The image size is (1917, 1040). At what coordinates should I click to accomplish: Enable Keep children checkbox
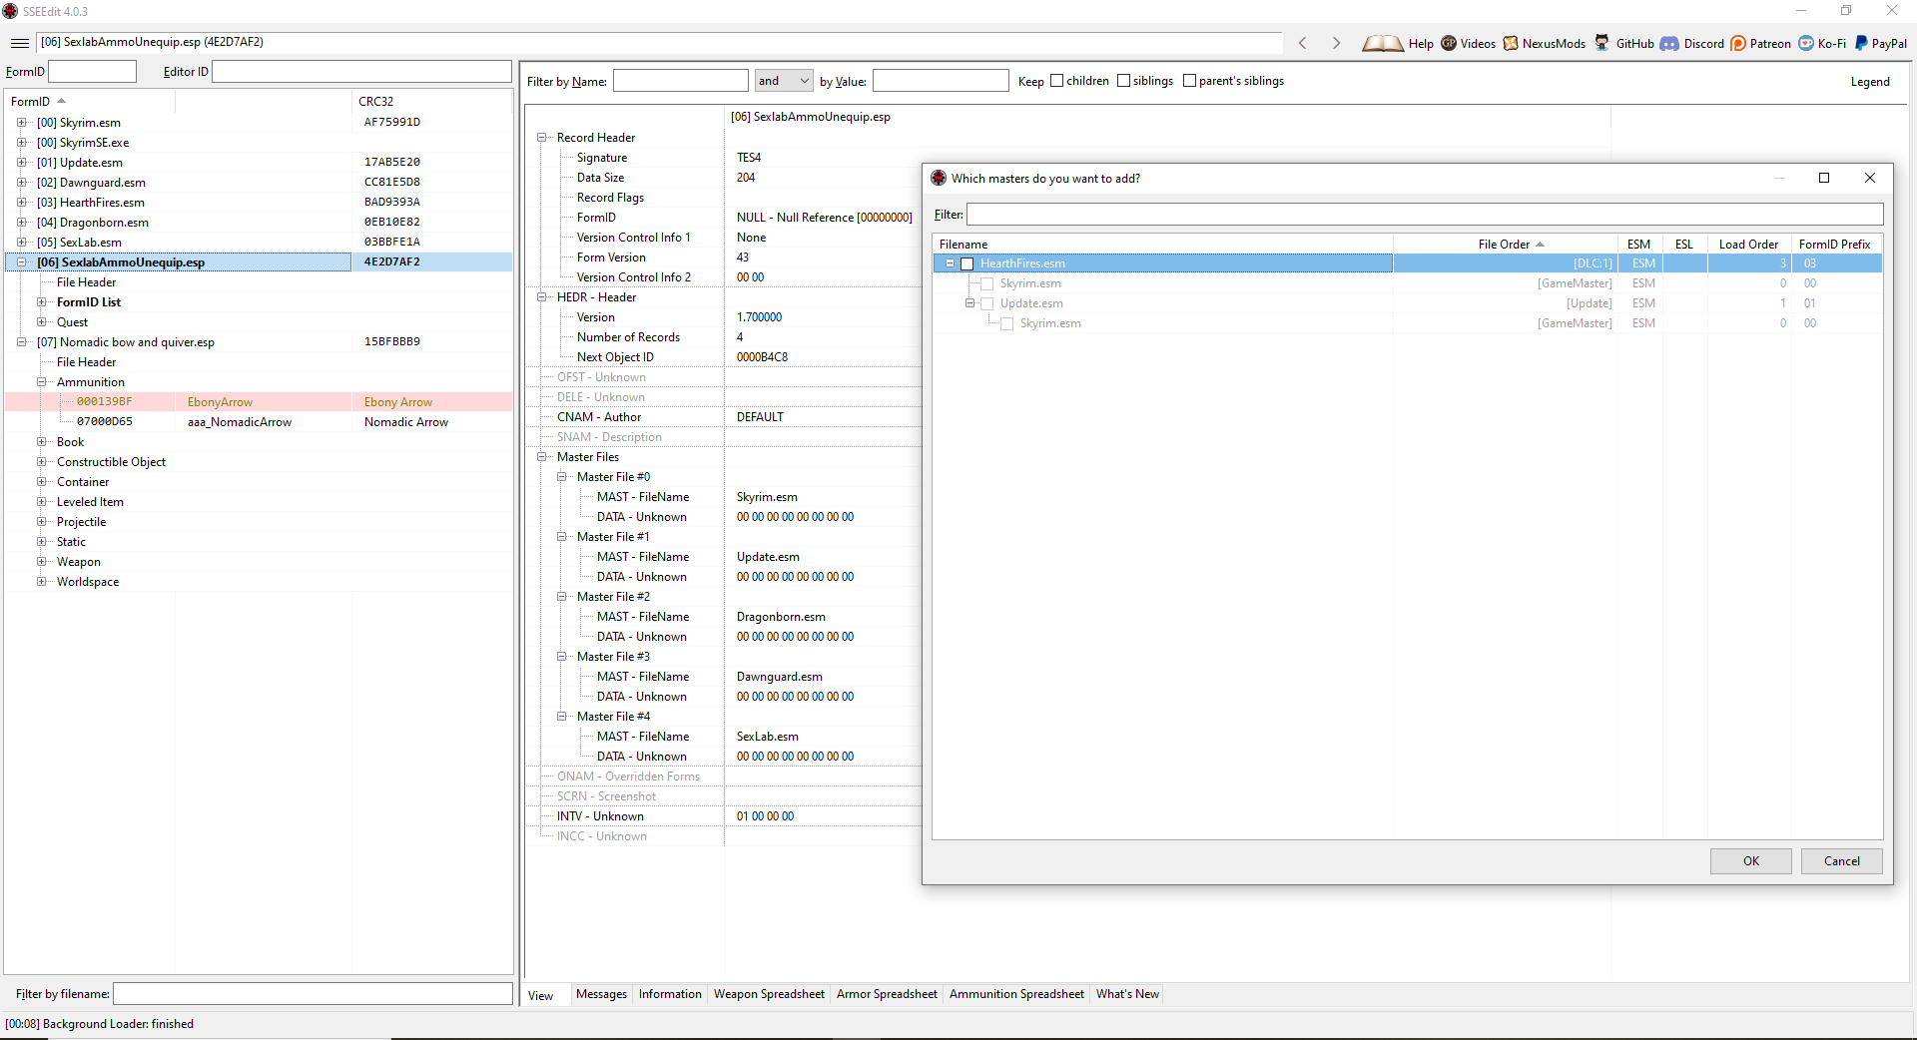coord(1056,81)
